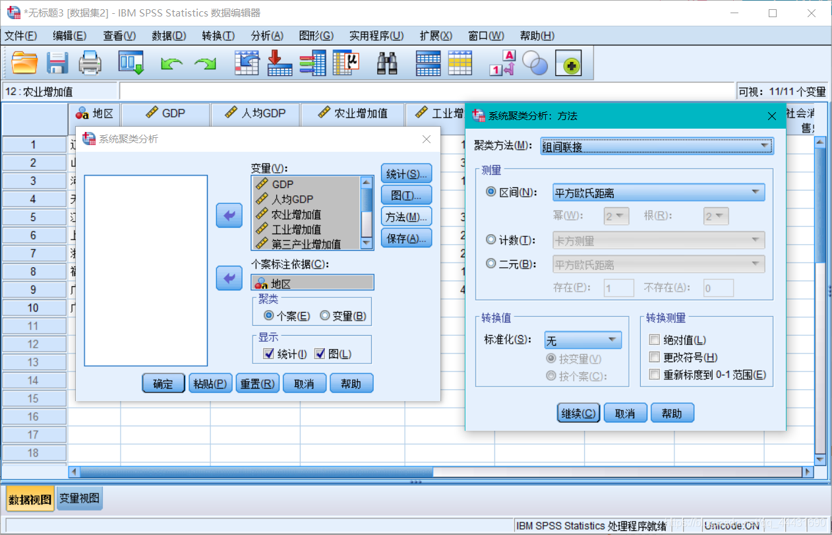Image resolution: width=832 pixels, height=535 pixels.
Task: Save the dataset with floppy disk icon
Action: (58, 63)
